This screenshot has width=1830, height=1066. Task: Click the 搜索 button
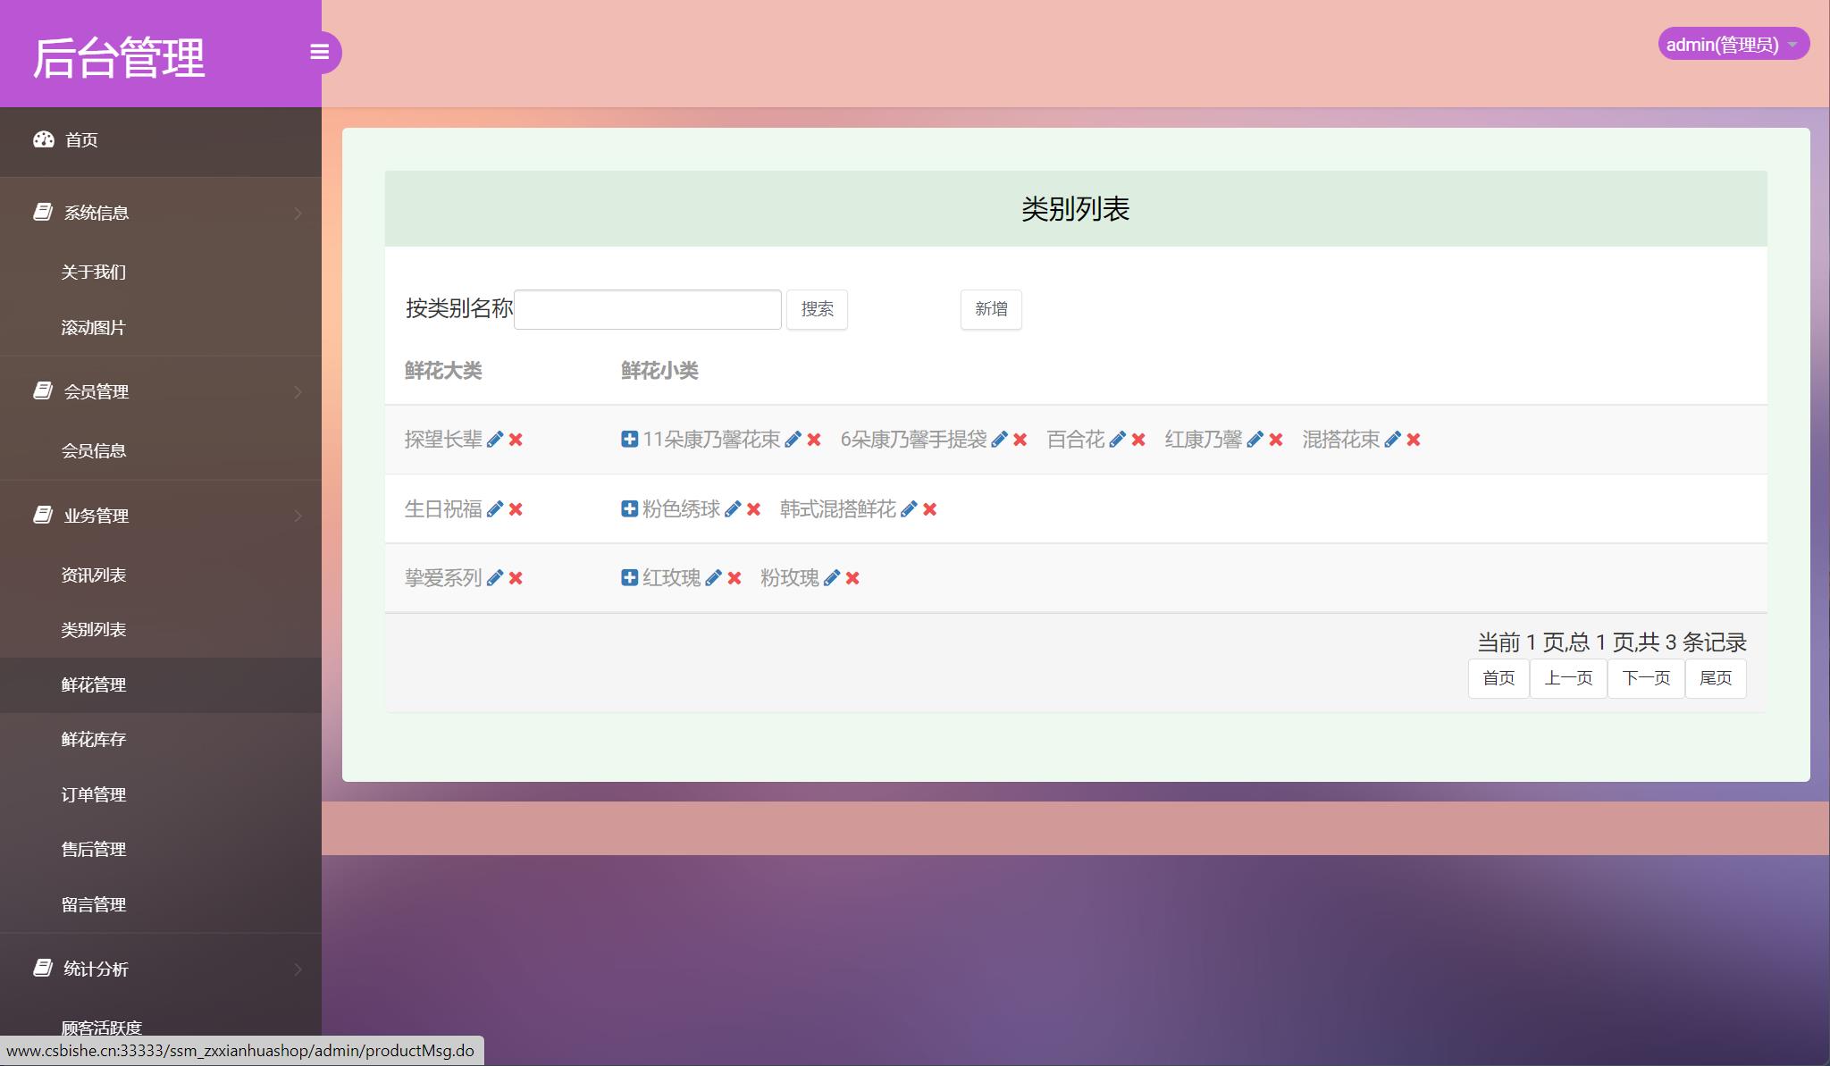816,309
